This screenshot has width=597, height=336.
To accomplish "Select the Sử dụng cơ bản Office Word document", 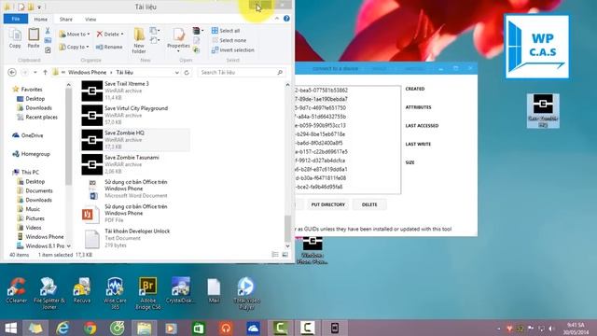I will point(134,189).
